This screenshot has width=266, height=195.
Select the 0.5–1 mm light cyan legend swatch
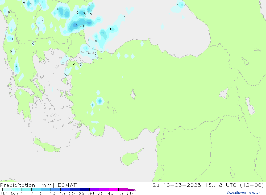[x=17, y=190]
